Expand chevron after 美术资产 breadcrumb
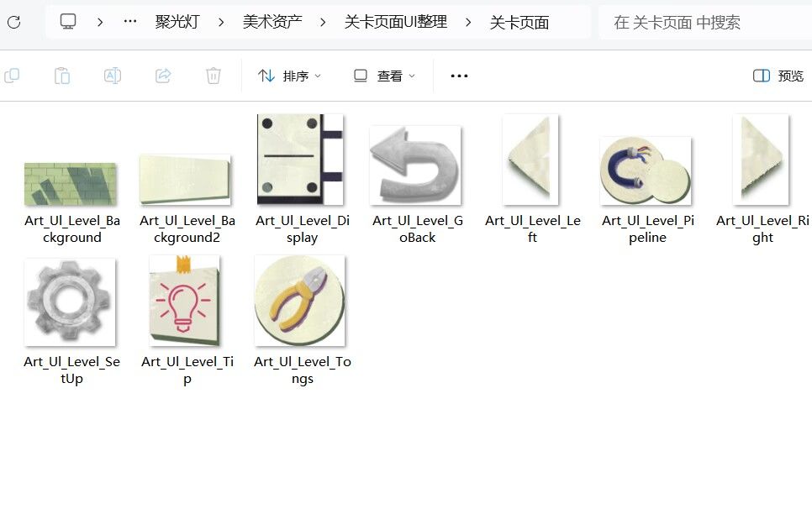 323,23
